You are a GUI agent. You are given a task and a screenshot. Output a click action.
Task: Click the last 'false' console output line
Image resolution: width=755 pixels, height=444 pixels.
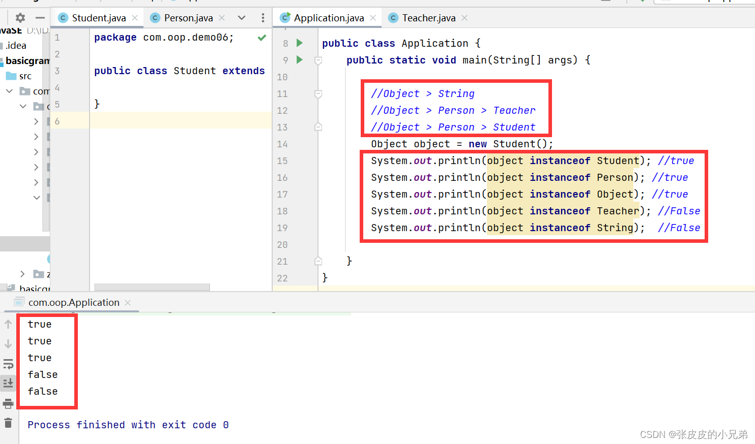coord(43,391)
